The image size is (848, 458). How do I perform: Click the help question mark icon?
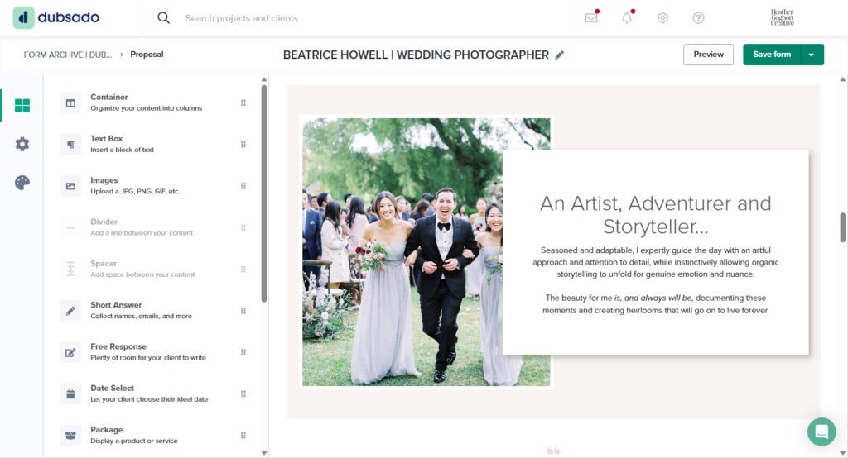[698, 17]
